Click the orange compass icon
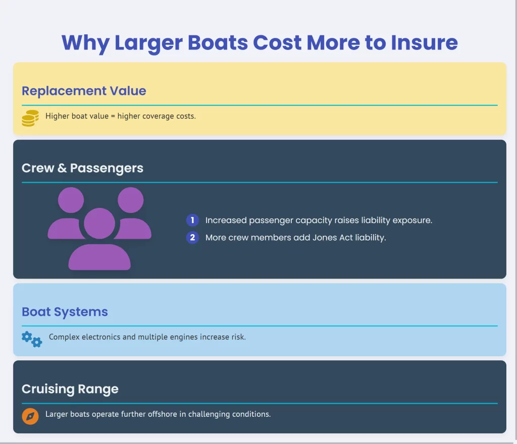Image resolution: width=517 pixels, height=444 pixels. [x=30, y=416]
